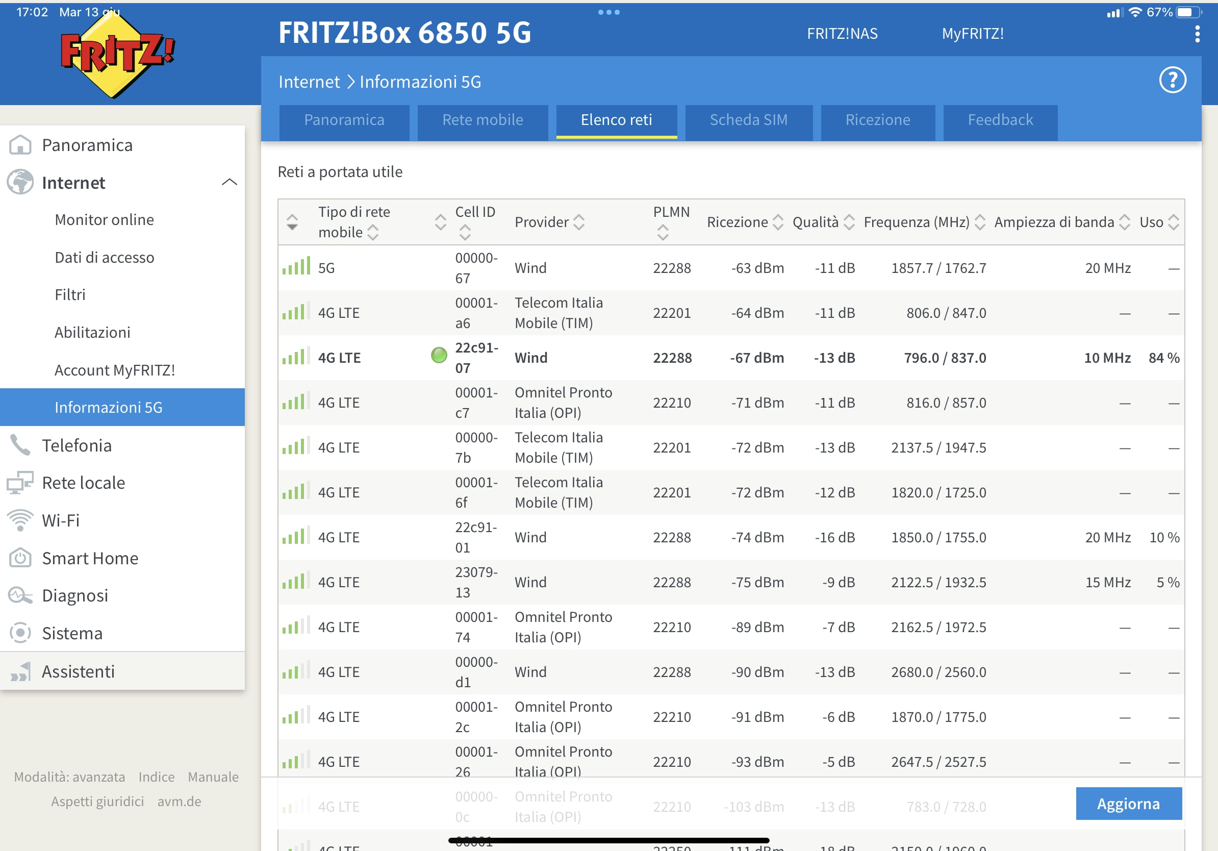Click the Wi-Fi status bar icon
Image resolution: width=1218 pixels, height=851 pixels.
[1135, 12]
